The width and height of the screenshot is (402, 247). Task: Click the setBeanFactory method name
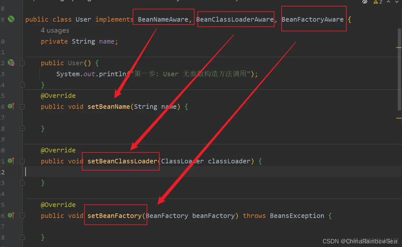(115, 216)
